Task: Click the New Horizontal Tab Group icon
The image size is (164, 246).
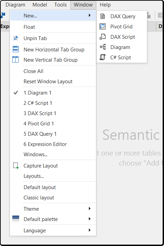Action: 15,49
